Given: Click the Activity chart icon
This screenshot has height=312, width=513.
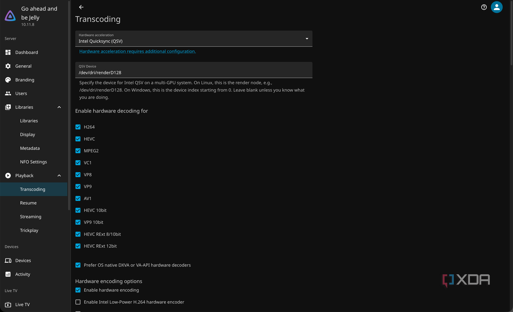Looking at the screenshot, I should [8, 274].
